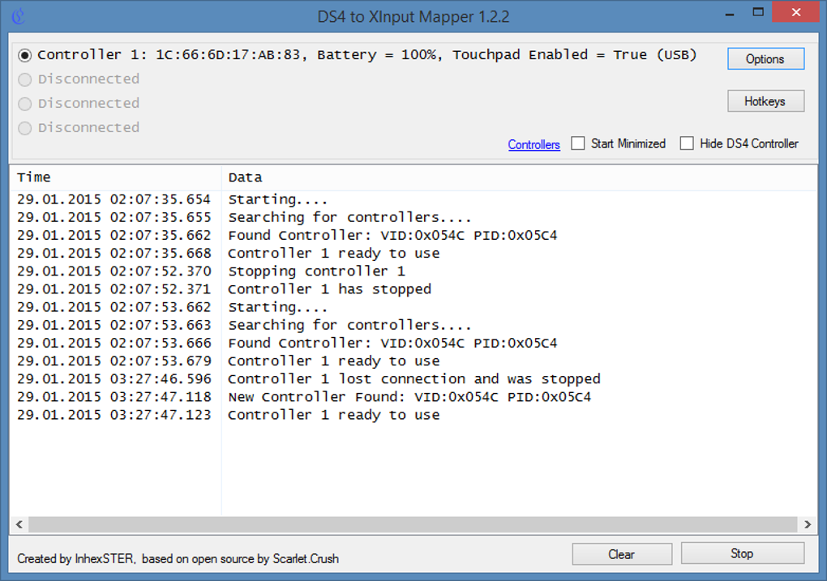
Task: Follow the Controllers link
Action: tap(533, 144)
